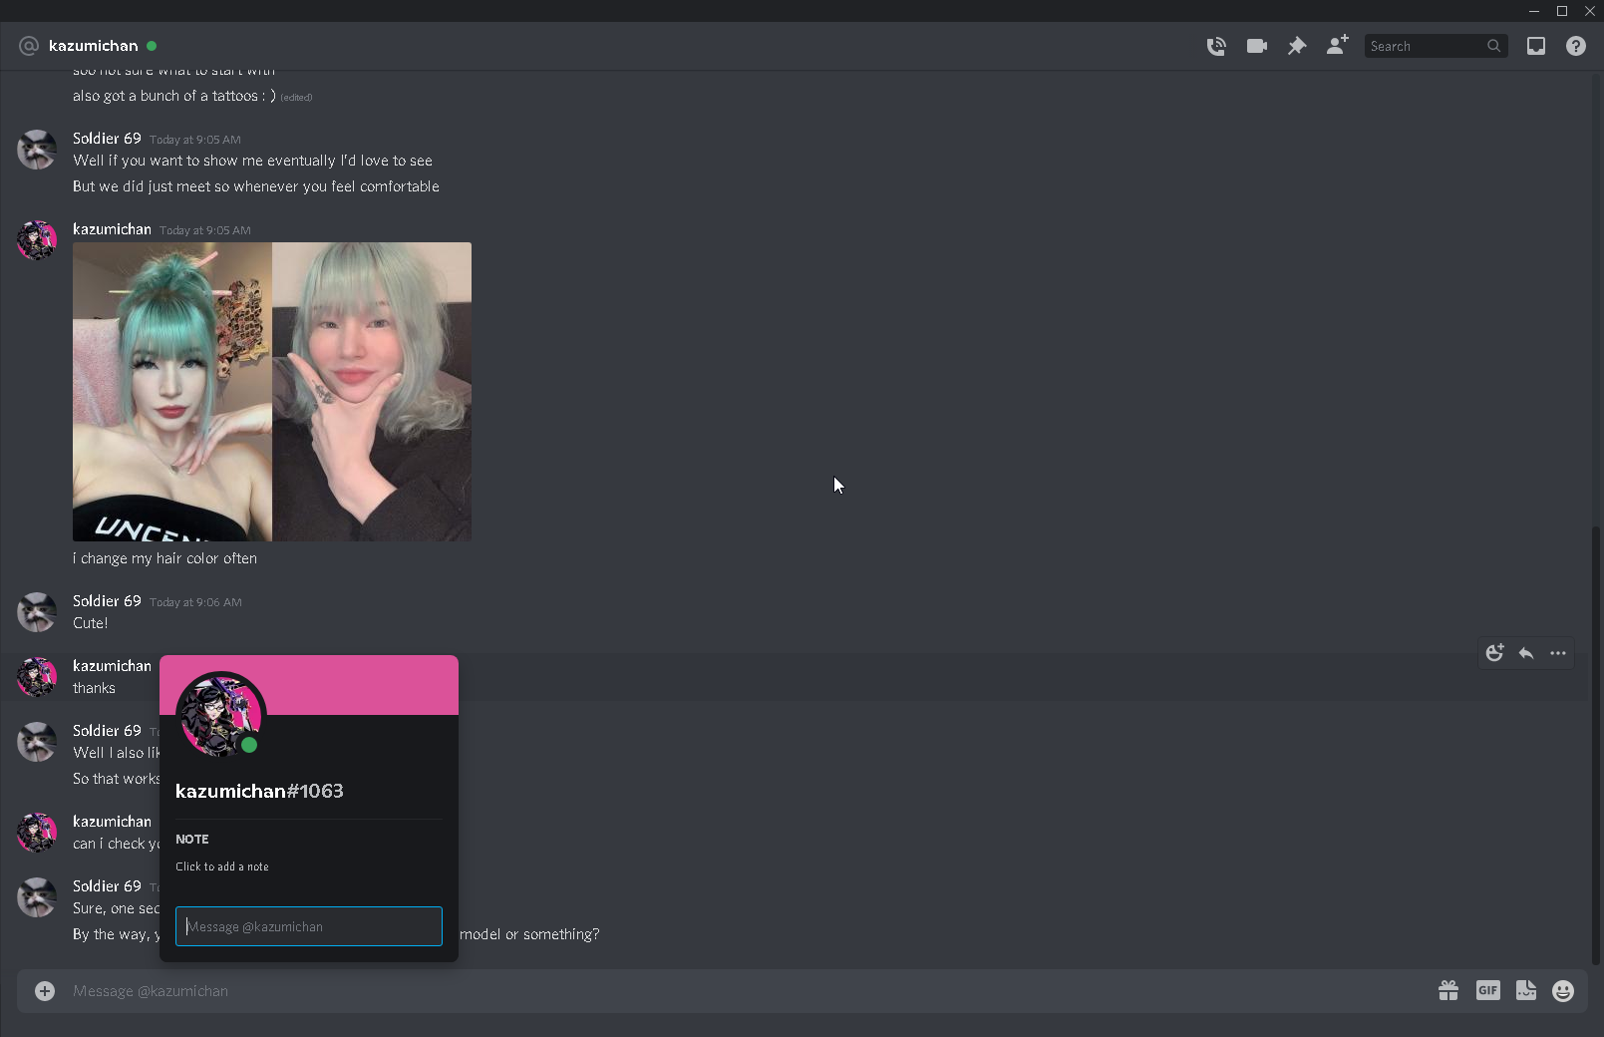Click the plus upload attachment button

click(45, 990)
